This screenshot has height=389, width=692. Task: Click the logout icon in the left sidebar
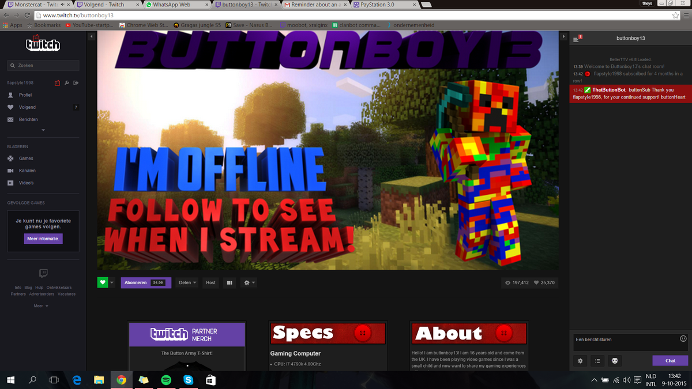[76, 83]
